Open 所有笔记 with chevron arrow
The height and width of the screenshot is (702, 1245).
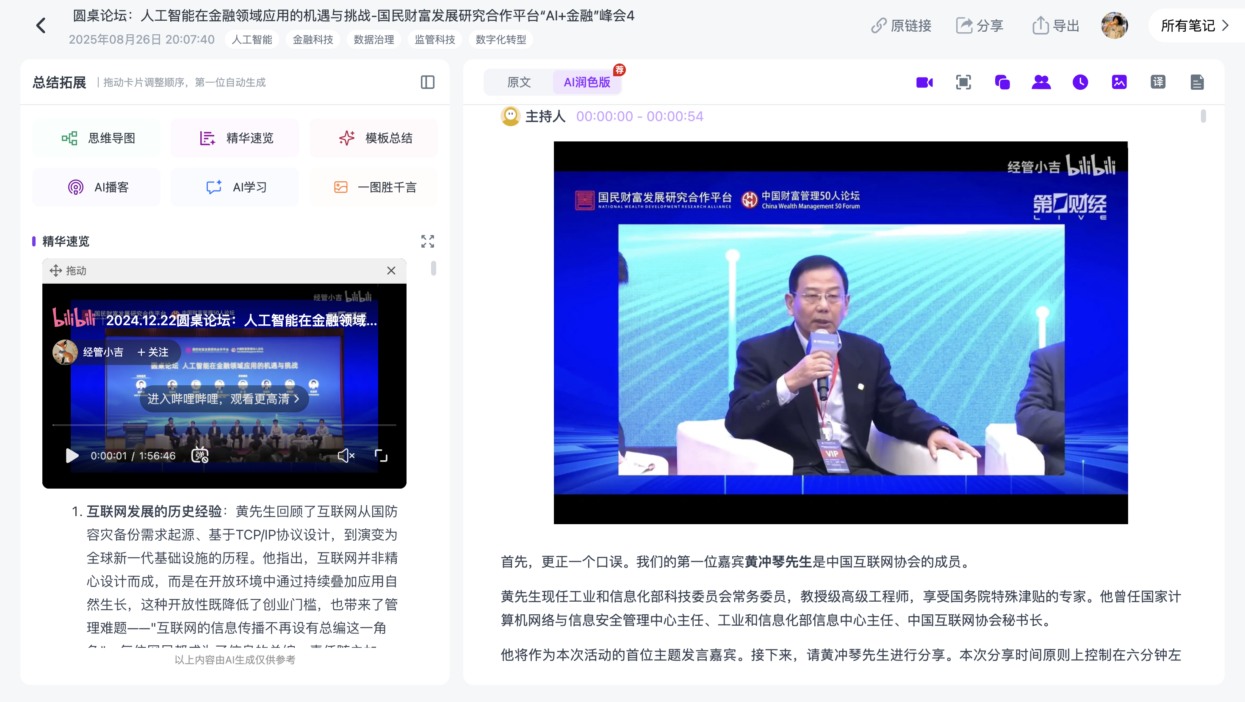(1195, 25)
